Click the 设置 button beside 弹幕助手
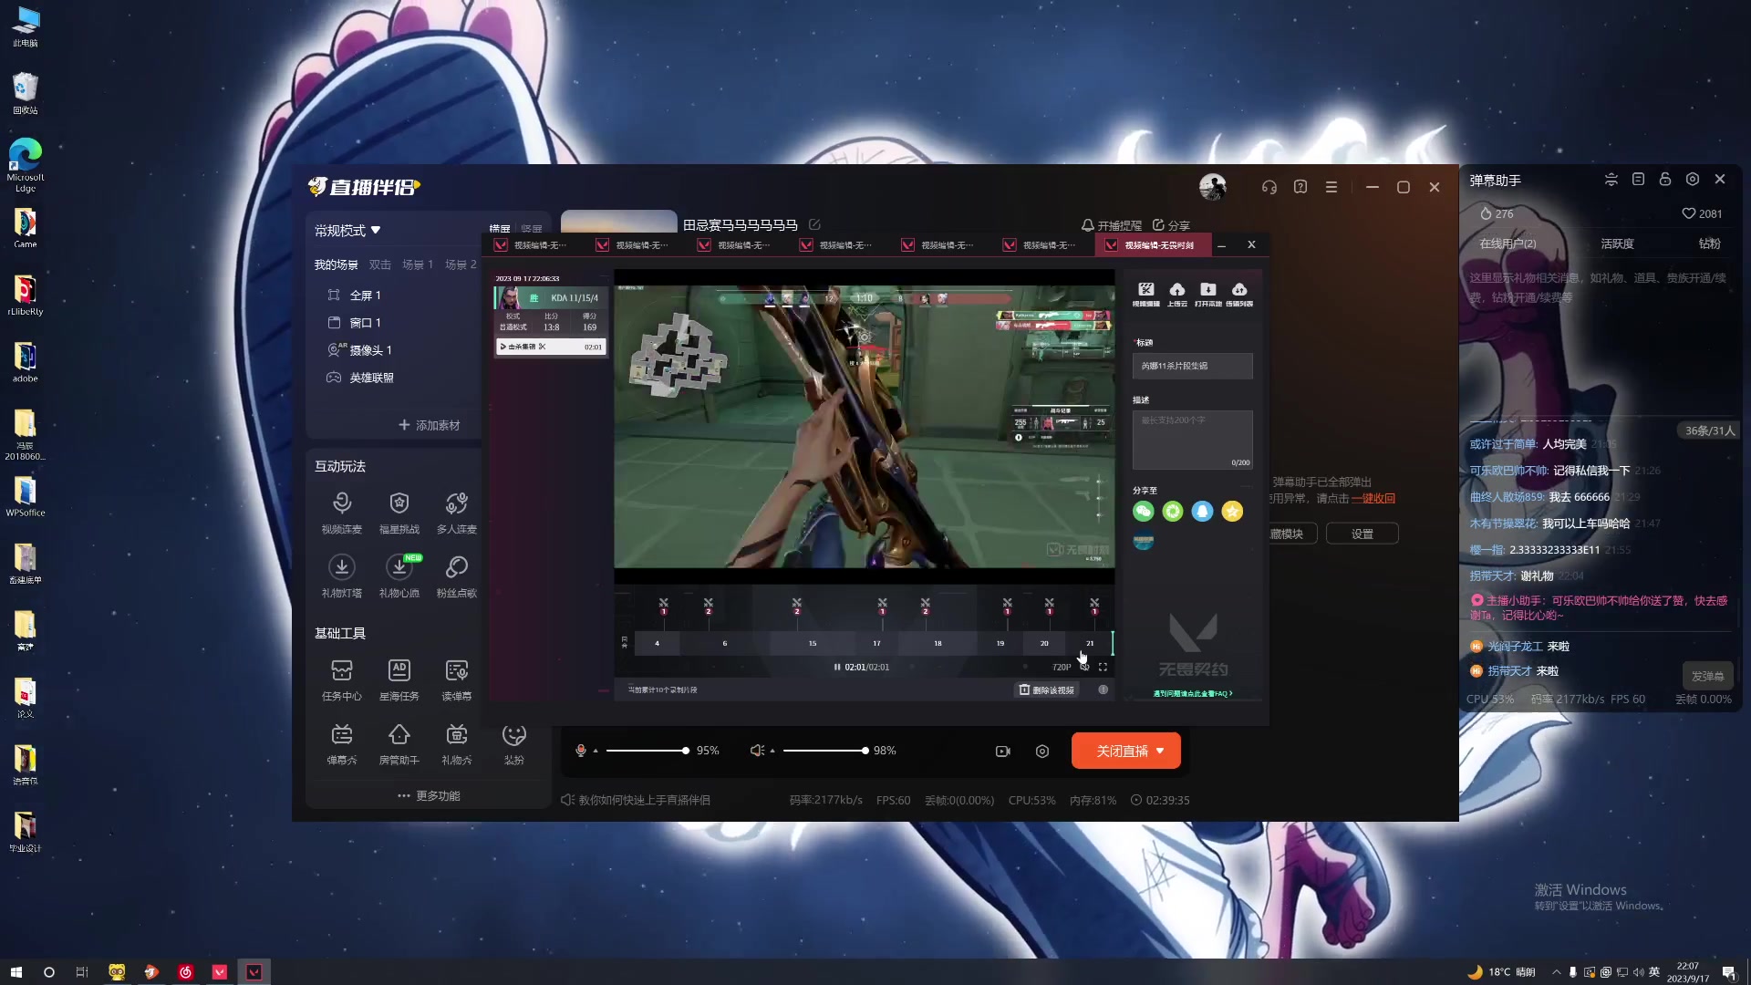 point(1362,534)
